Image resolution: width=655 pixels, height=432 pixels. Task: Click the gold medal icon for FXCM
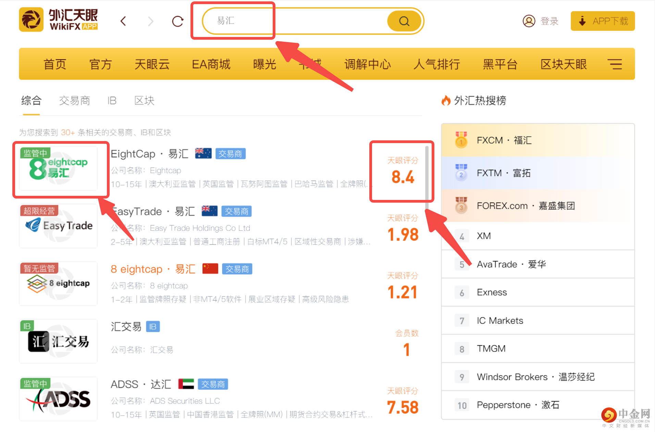(461, 140)
